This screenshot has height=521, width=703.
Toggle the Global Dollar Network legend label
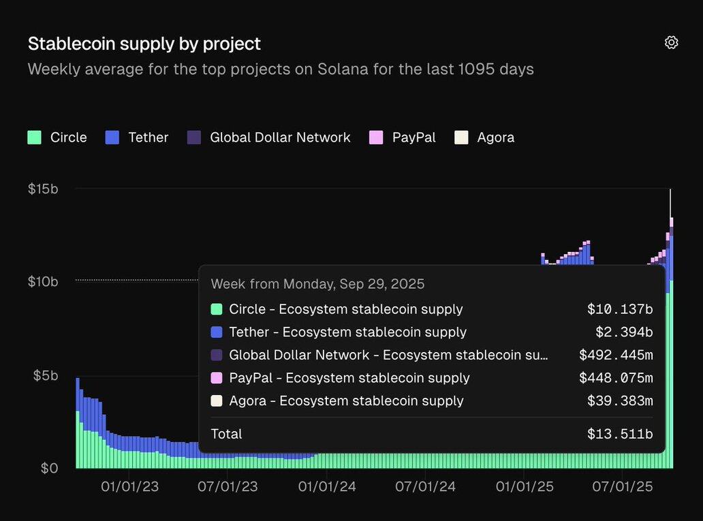280,138
